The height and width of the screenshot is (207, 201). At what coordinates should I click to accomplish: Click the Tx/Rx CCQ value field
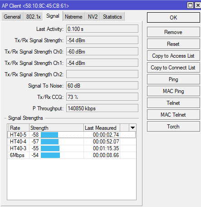pos(102,97)
